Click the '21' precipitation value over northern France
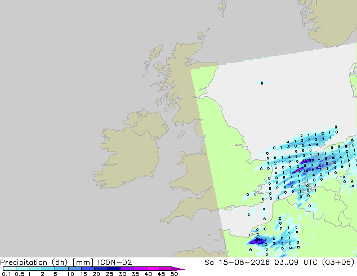The height and width of the screenshot is (276, 357). pos(257,240)
